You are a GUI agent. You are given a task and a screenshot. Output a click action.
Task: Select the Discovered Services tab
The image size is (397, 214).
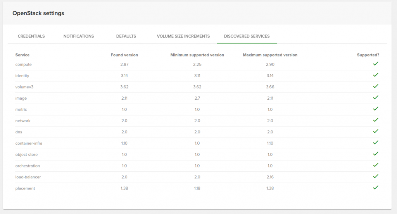(247, 36)
